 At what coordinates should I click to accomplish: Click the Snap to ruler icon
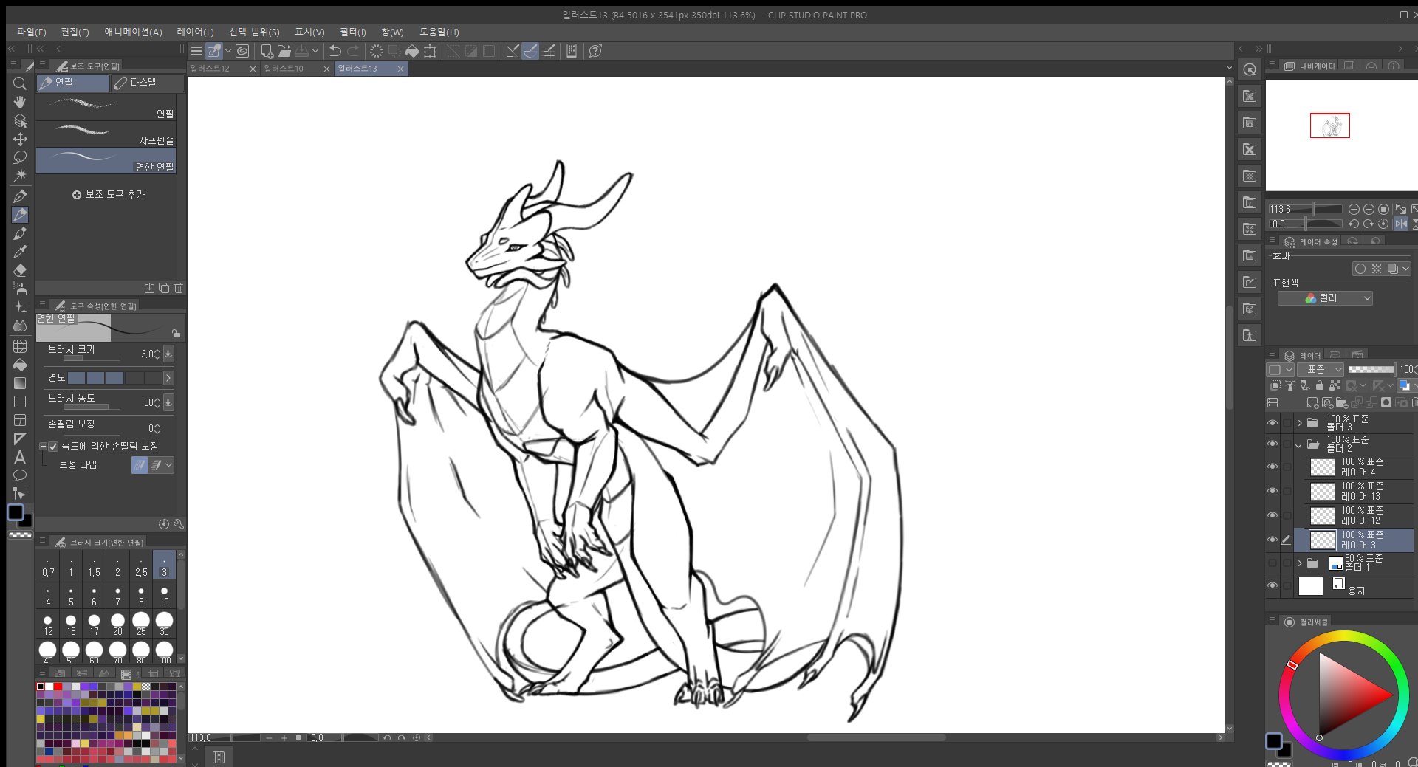click(x=513, y=51)
